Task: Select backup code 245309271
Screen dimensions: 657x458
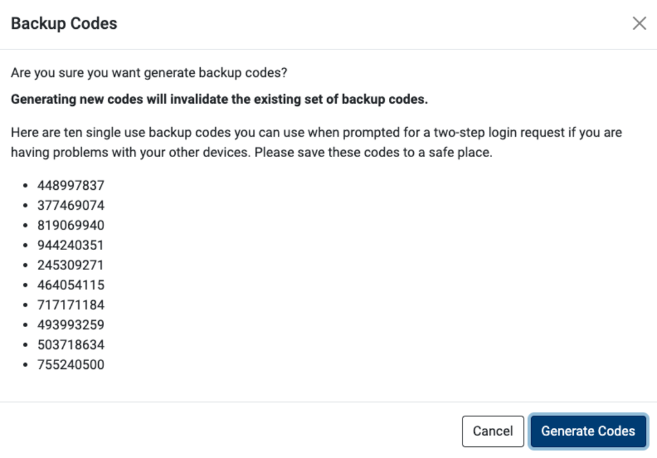Action: point(71,264)
